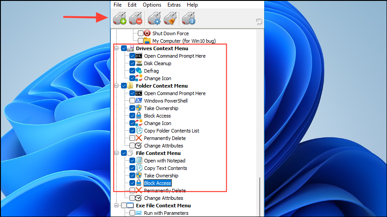Open the Edit menu

tap(132, 5)
